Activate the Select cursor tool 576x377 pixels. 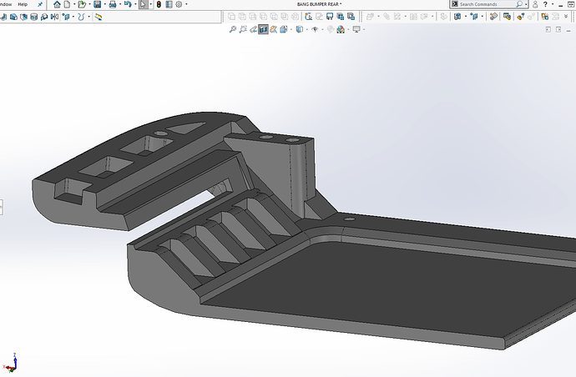[144, 4]
